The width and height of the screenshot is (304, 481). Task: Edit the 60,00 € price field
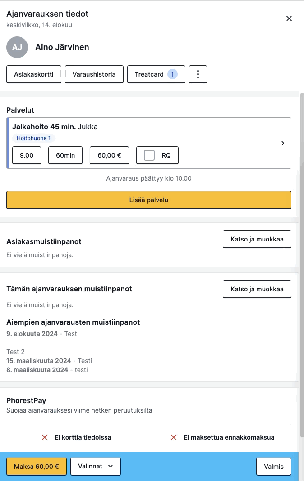point(109,155)
